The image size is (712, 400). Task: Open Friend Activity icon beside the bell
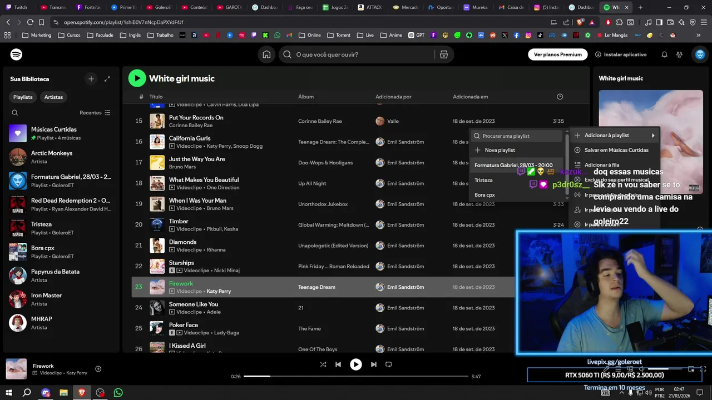click(679, 54)
